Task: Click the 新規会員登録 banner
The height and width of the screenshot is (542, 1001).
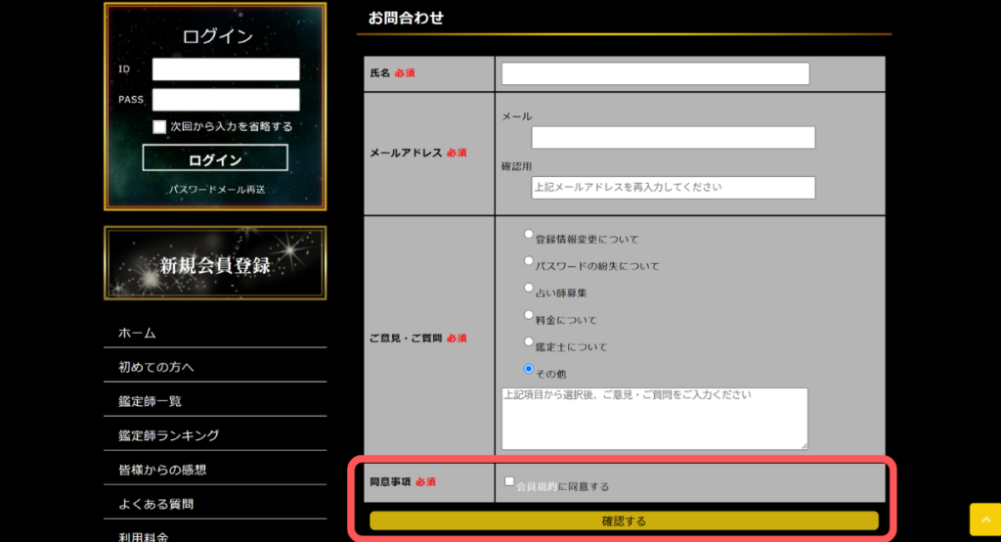Action: click(x=215, y=263)
